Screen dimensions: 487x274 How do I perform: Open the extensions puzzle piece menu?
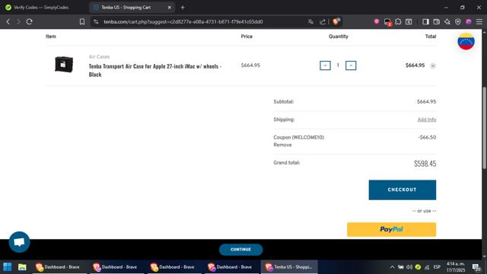click(x=398, y=21)
